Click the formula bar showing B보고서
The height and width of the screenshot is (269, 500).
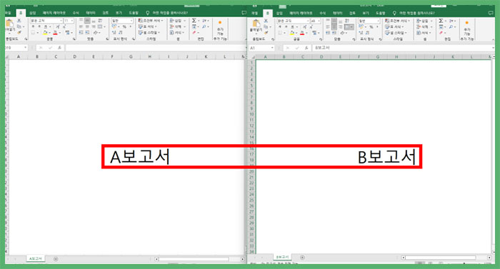(403, 48)
